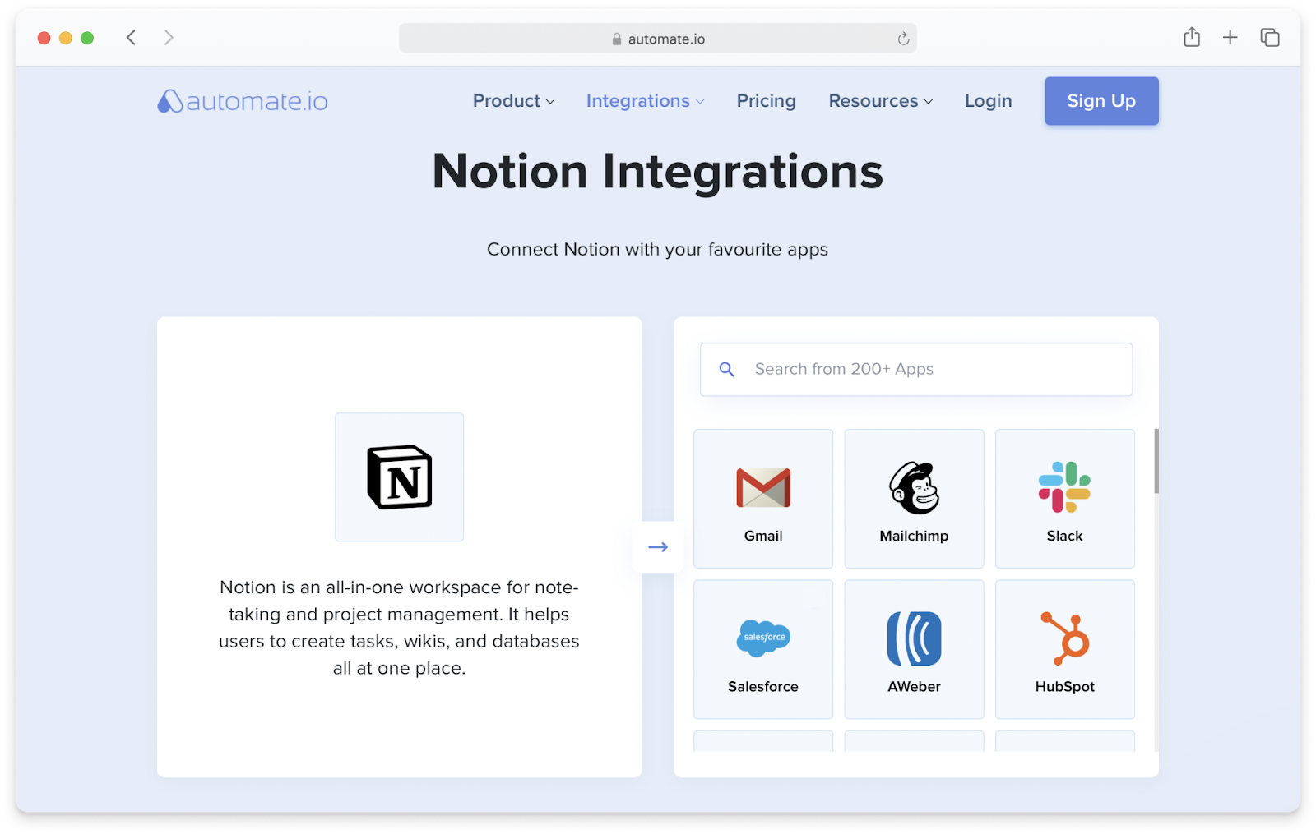1316x834 pixels.
Task: Click the Mailchimp monkey icon
Action: (x=914, y=488)
